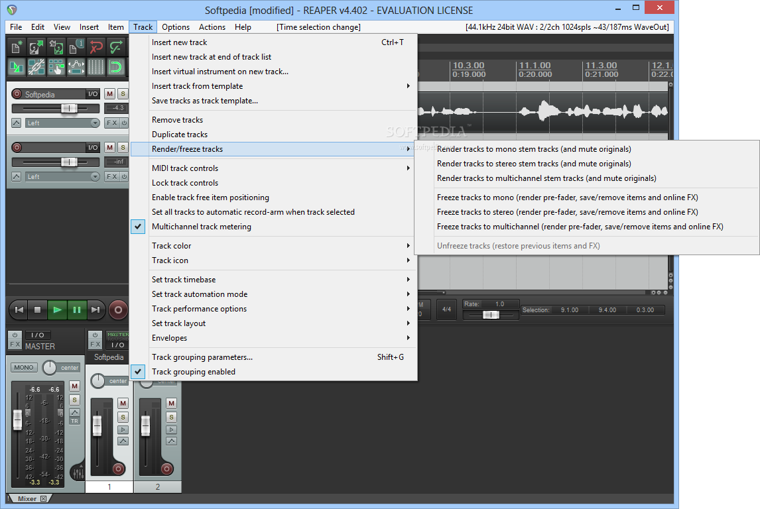This screenshot has height=509, width=760.
Task: Open master mixer options sliders icon
Action: click(78, 472)
